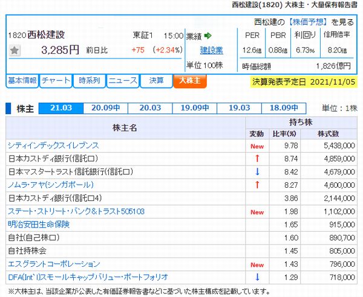This screenshot has width=363, height=297.
Task: Switch to the 20.03 period
Action: click(x=150, y=108)
